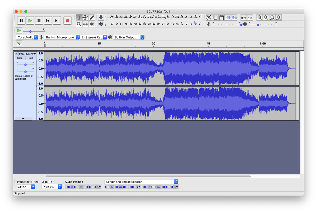Open the Length and End of Selection dropdown

point(141,182)
